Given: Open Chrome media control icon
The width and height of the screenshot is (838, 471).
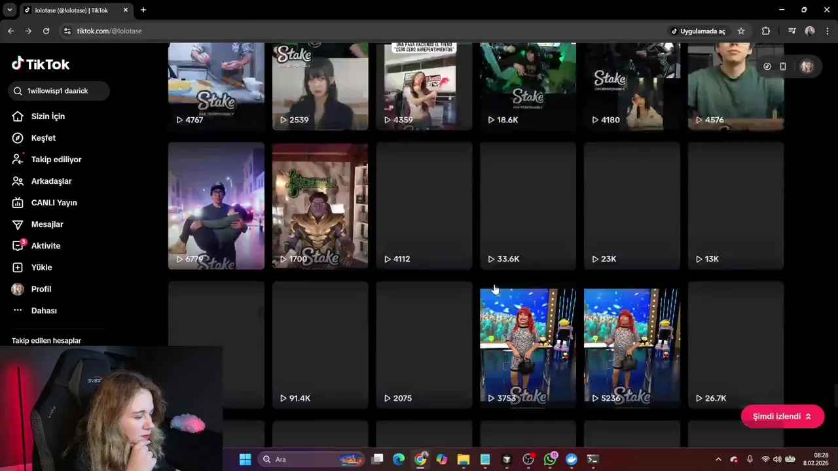Looking at the screenshot, I should 792,31.
